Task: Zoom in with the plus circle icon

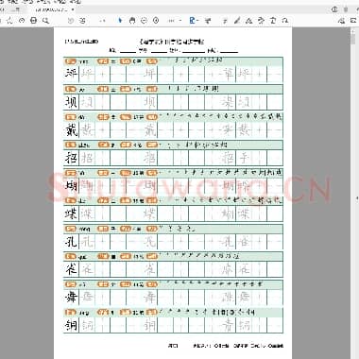Action: pos(156,21)
